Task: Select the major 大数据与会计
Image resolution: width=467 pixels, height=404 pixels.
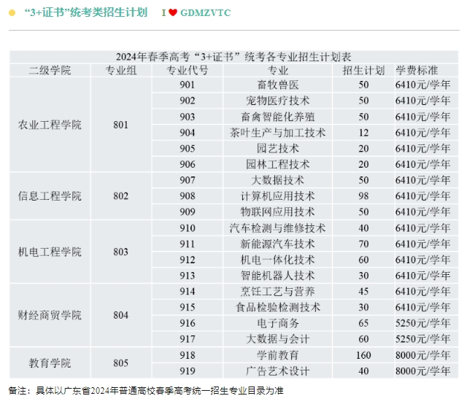Action: coord(278,339)
